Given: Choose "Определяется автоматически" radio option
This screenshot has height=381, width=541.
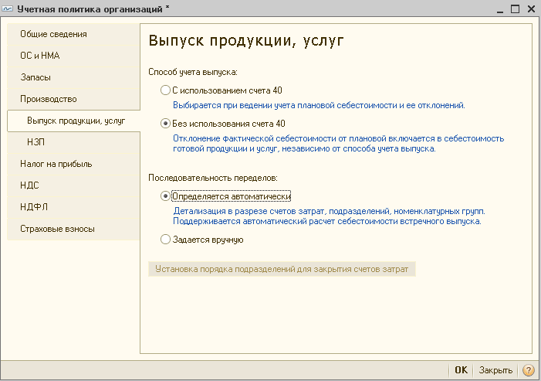Looking at the screenshot, I should [165, 196].
